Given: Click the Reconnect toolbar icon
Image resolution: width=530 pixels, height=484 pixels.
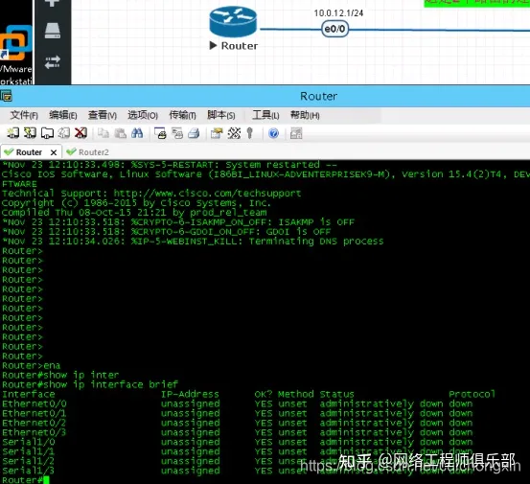Looking at the screenshot, I should (64, 133).
